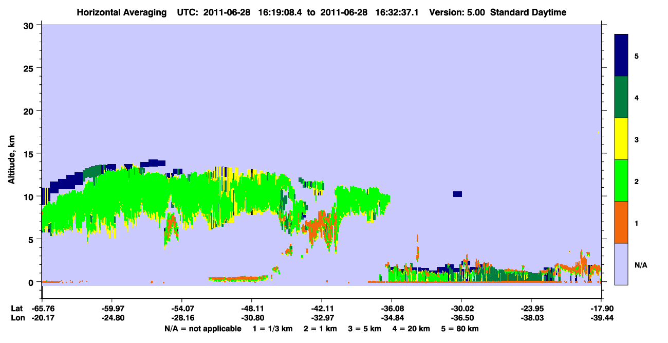Screen dimensions: 668x343
Task: Click the color bar label '1'
Action: [x=637, y=223]
